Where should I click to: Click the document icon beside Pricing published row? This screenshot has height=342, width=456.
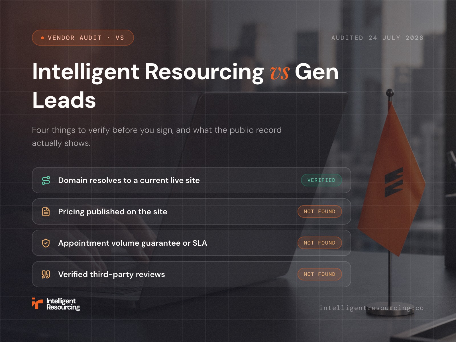(46, 212)
